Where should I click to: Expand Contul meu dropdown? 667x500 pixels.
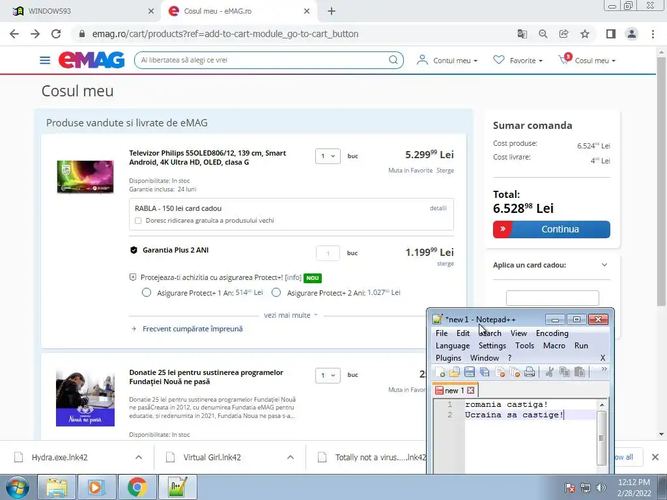[447, 61]
